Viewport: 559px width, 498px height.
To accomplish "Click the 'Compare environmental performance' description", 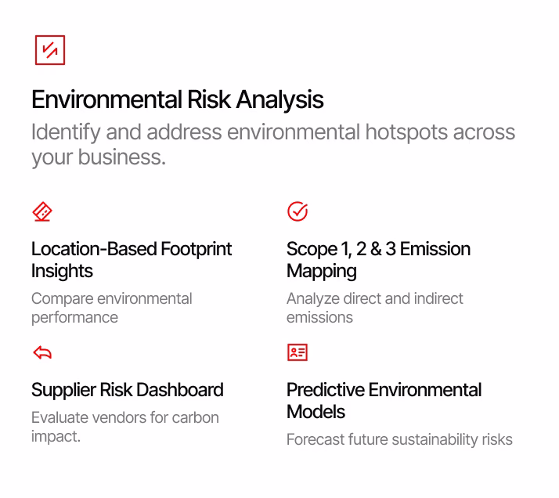I will (x=112, y=308).
